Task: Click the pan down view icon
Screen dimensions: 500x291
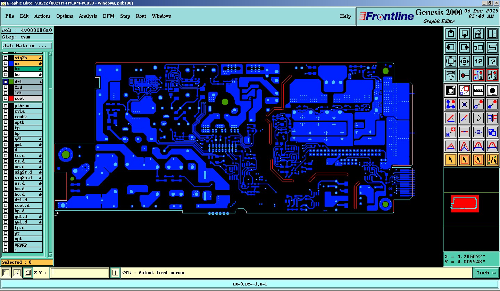Action: pyautogui.click(x=465, y=34)
